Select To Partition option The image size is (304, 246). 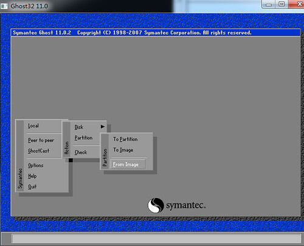point(125,139)
